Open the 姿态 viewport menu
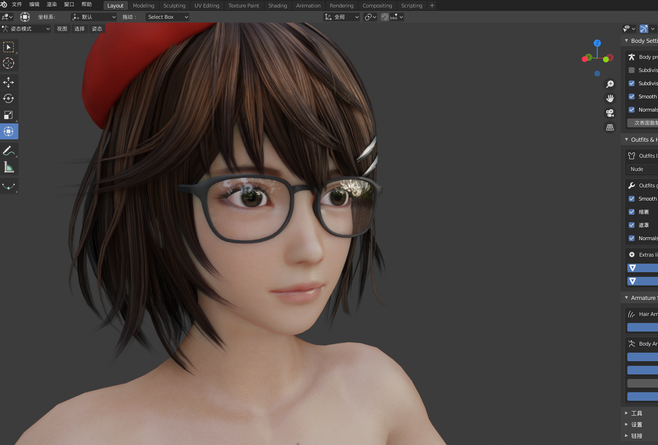The width and height of the screenshot is (658, 445). (97, 29)
